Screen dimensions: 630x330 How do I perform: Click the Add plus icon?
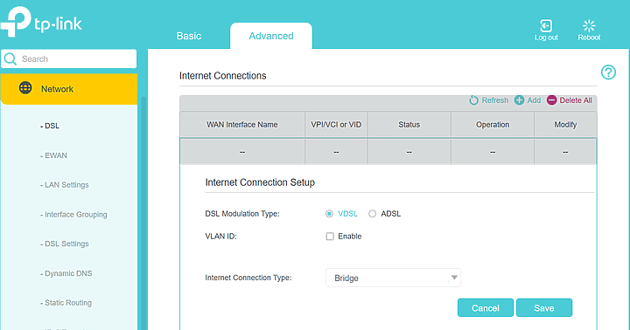(x=519, y=100)
